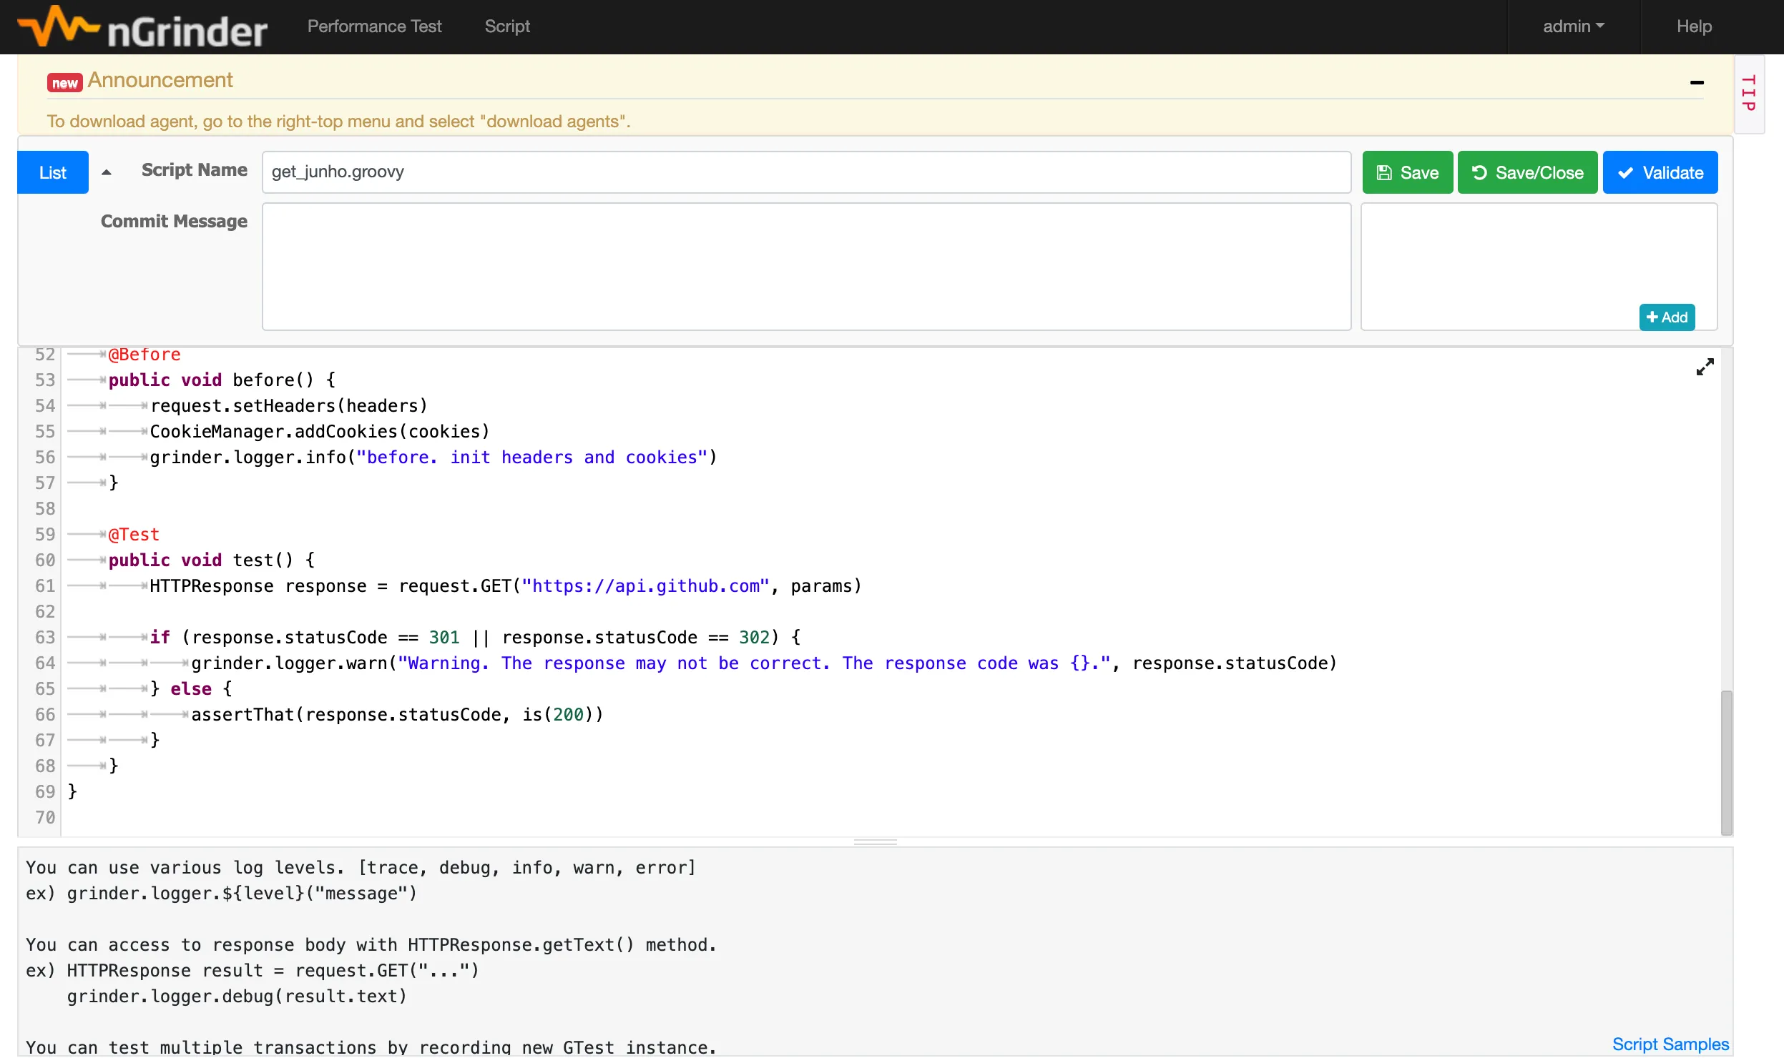
Task: Click the Script Name input field
Action: 806,172
